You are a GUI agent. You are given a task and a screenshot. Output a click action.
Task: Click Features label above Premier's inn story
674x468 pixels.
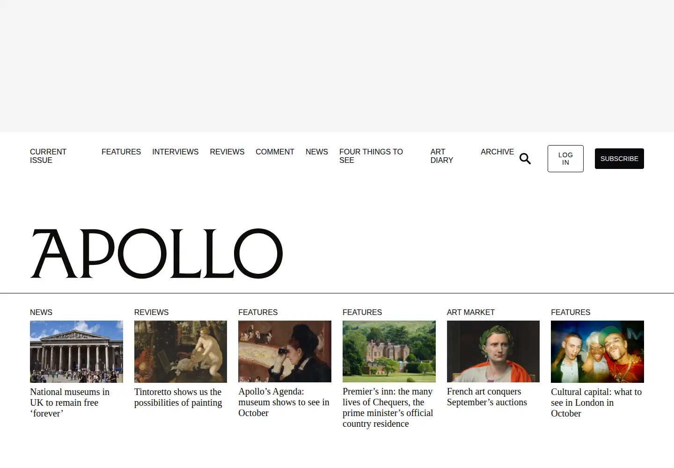coord(362,312)
